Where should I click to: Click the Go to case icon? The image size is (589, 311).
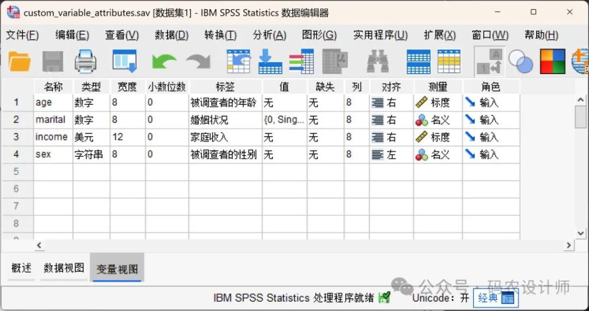pos(239,61)
